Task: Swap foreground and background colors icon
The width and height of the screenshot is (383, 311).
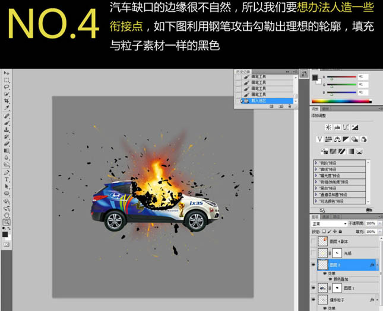Action: coord(10,229)
